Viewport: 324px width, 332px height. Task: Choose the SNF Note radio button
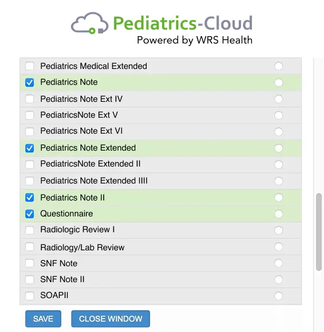pyautogui.click(x=278, y=264)
